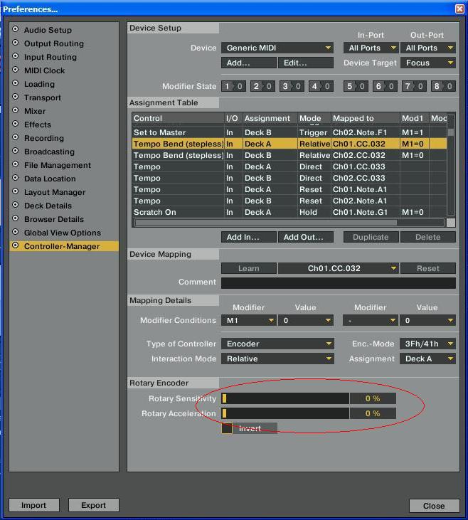Screen dimensions: 468x520
Task: Click the Close button at bottom right
Action: pyautogui.click(x=434, y=506)
